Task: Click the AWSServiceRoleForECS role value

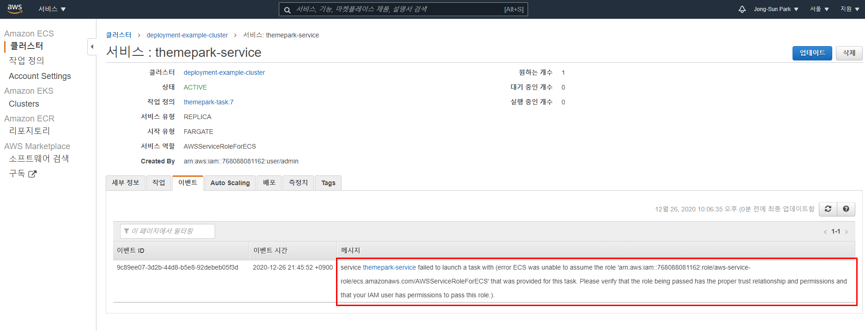Action: click(x=220, y=146)
